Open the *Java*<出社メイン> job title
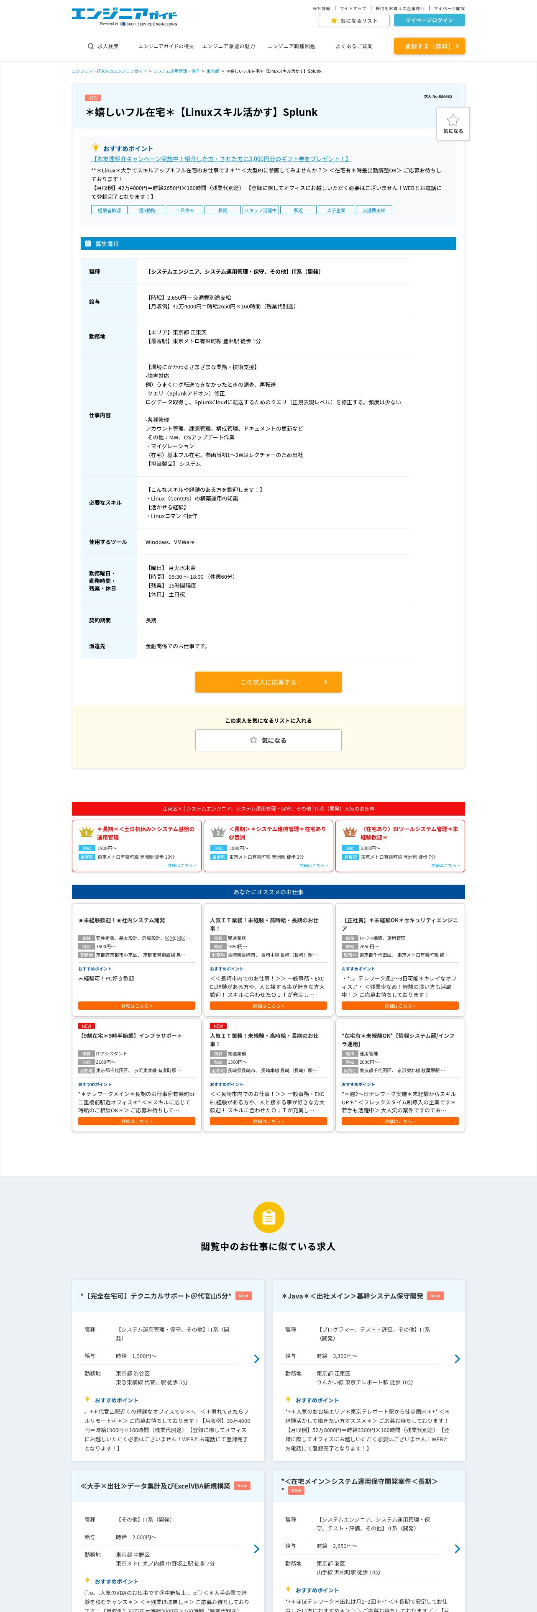The image size is (537, 1612). [x=352, y=1296]
